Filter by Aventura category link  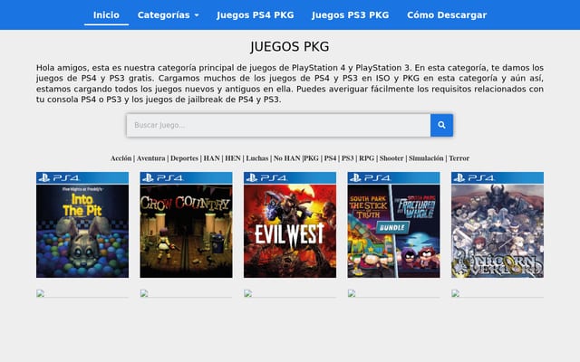[x=151, y=158]
